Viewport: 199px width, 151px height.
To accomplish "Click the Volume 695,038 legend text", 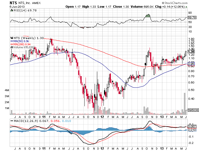I will click(x=23, y=47).
